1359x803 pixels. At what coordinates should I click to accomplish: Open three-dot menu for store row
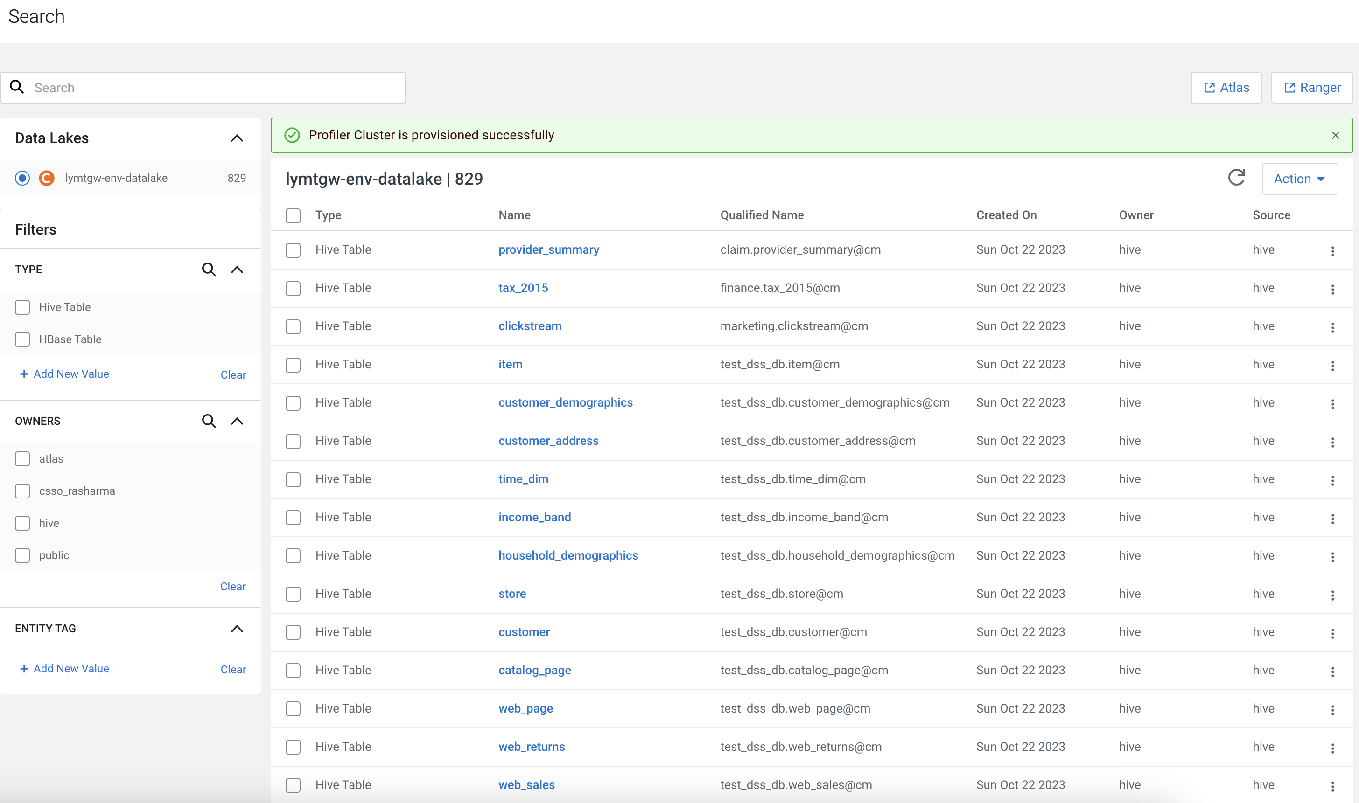pos(1332,595)
